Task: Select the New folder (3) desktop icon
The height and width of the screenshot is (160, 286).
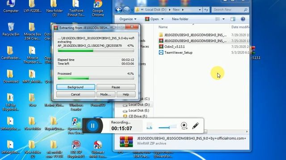Action: point(54,8)
